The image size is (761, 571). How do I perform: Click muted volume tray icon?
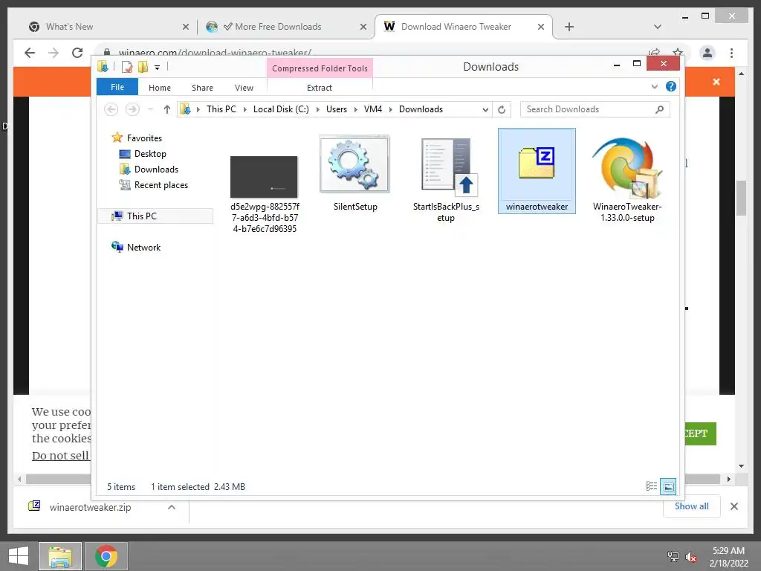coord(690,557)
